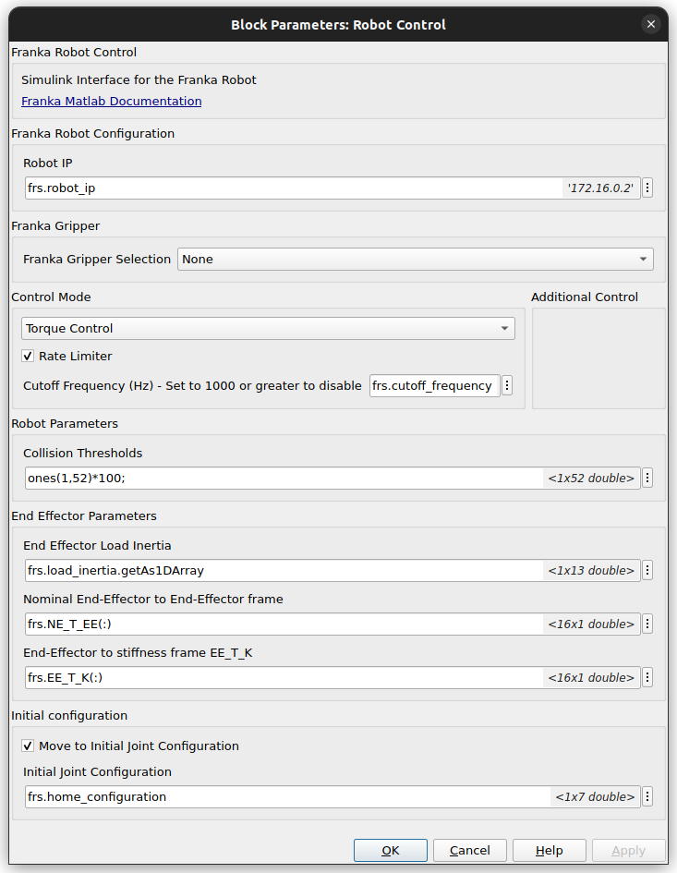Open options menu for Collision Thresholds

647,479
